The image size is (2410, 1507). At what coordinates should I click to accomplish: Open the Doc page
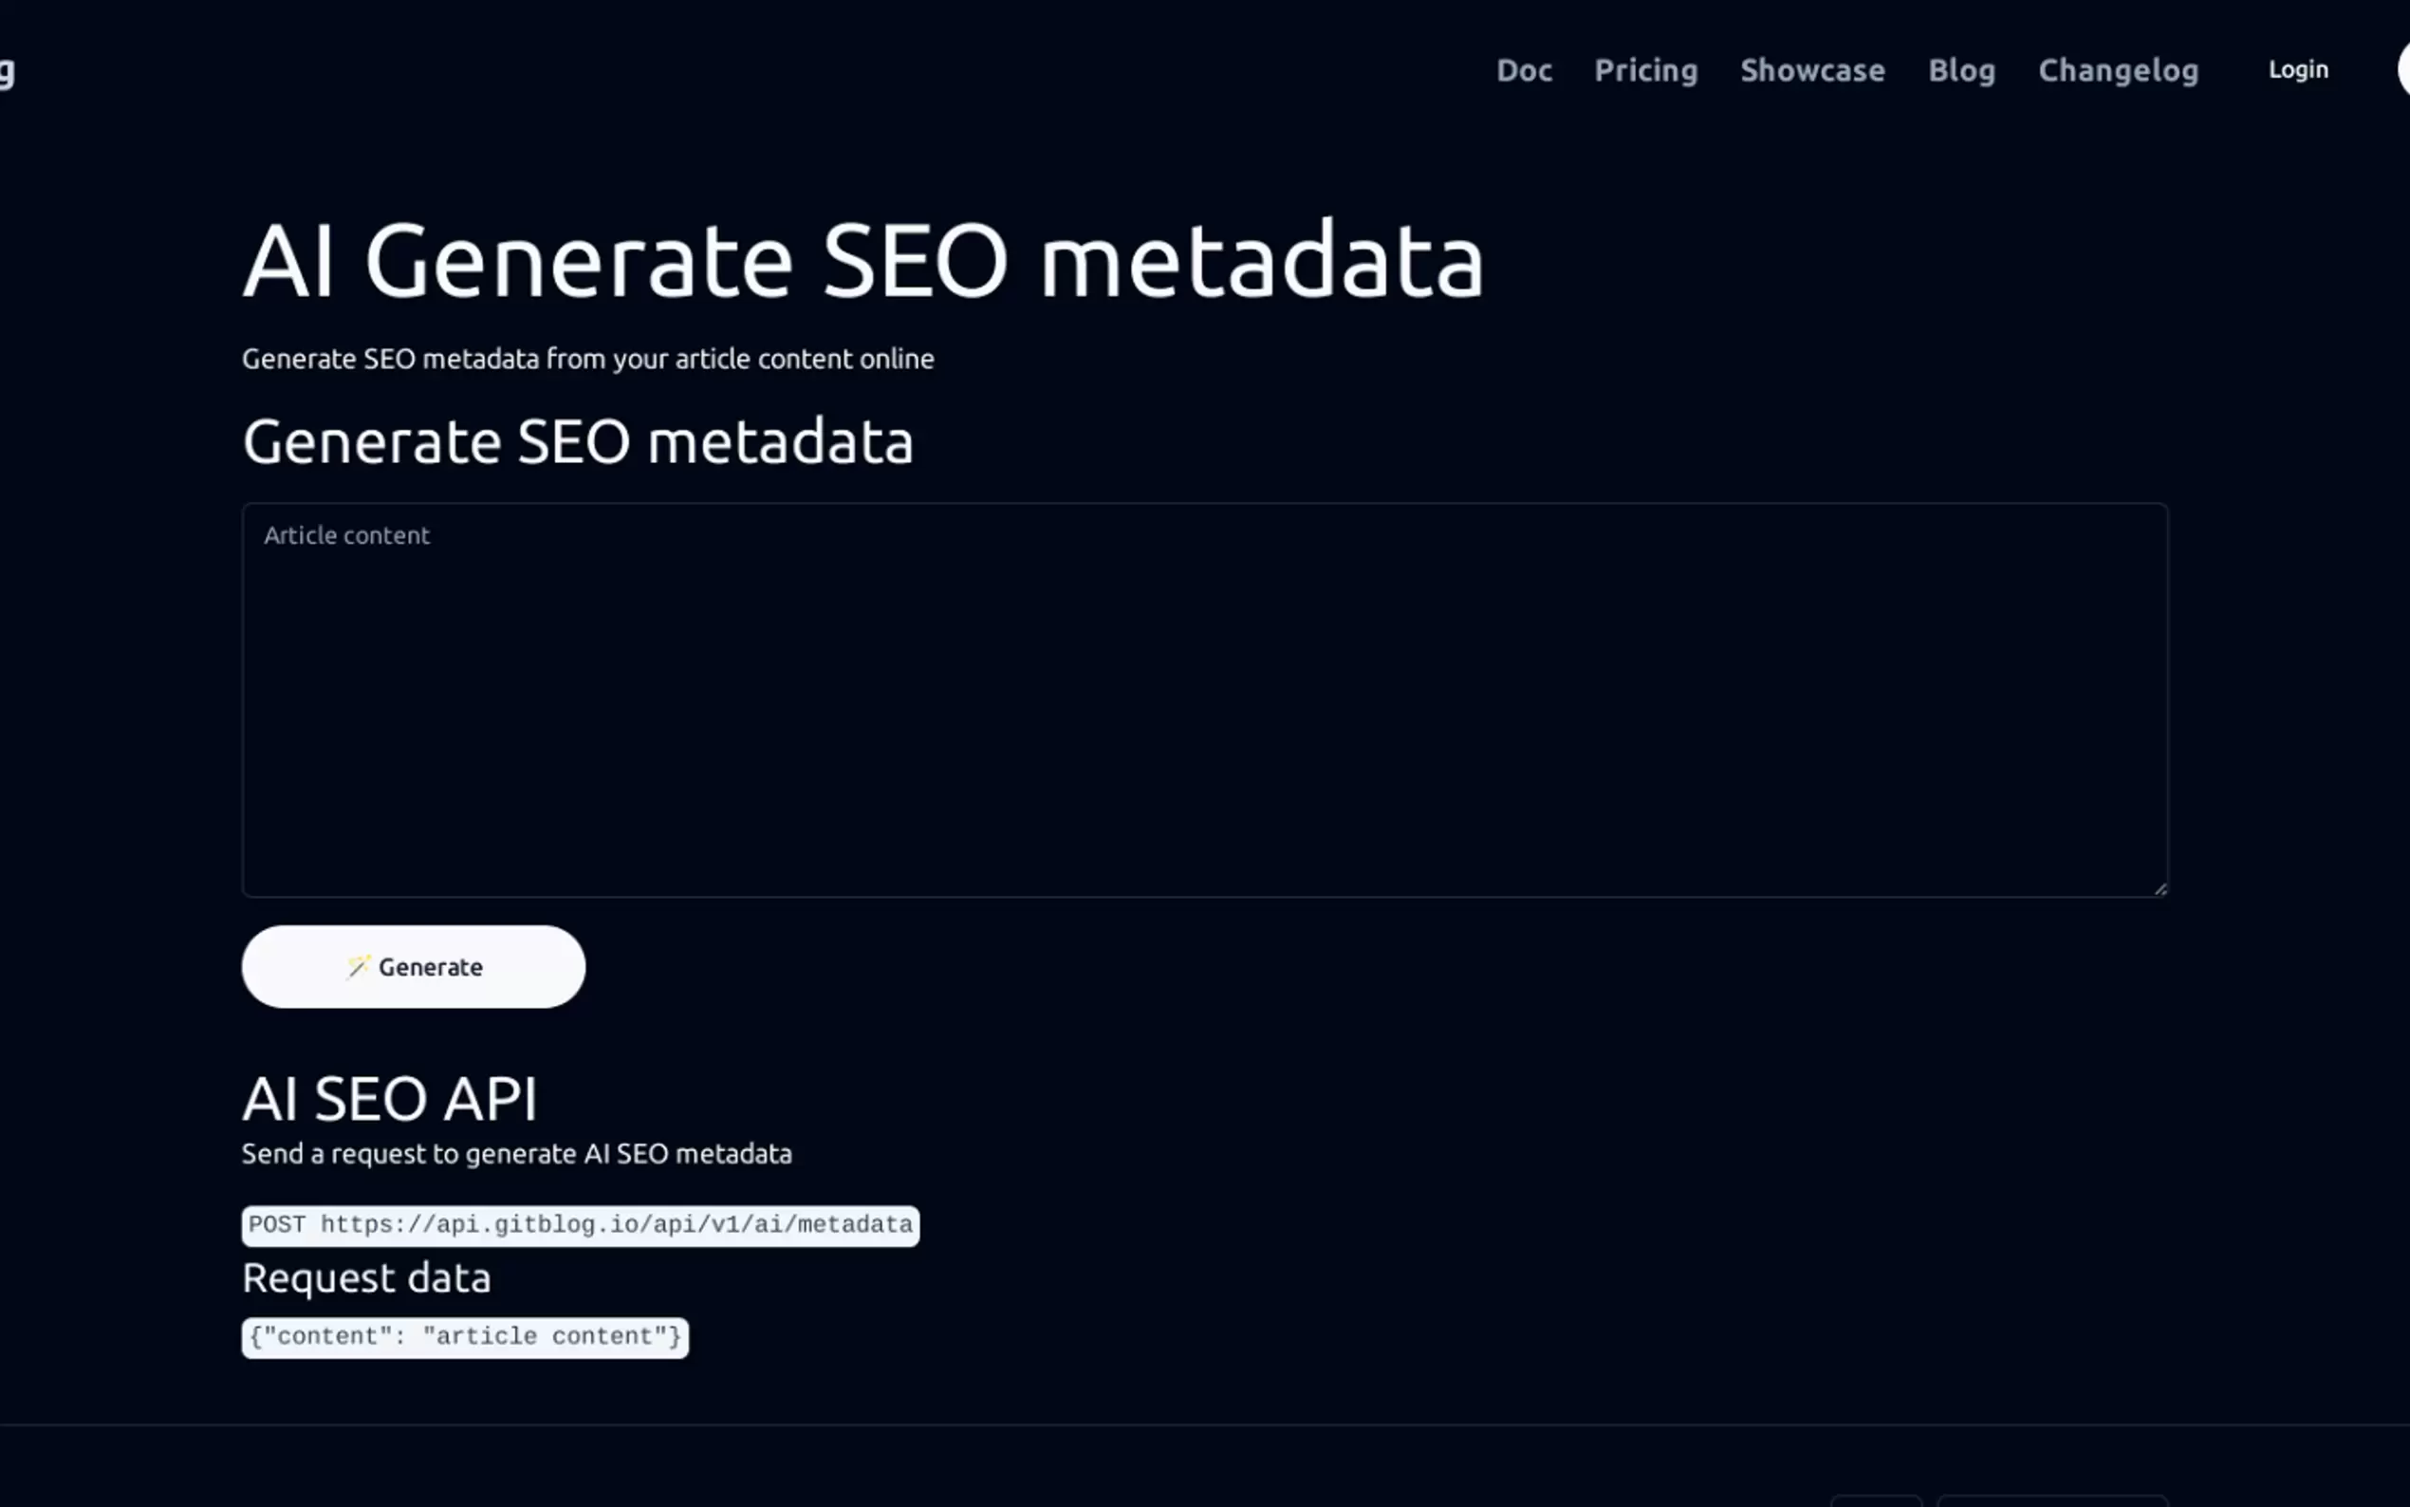pos(1523,71)
